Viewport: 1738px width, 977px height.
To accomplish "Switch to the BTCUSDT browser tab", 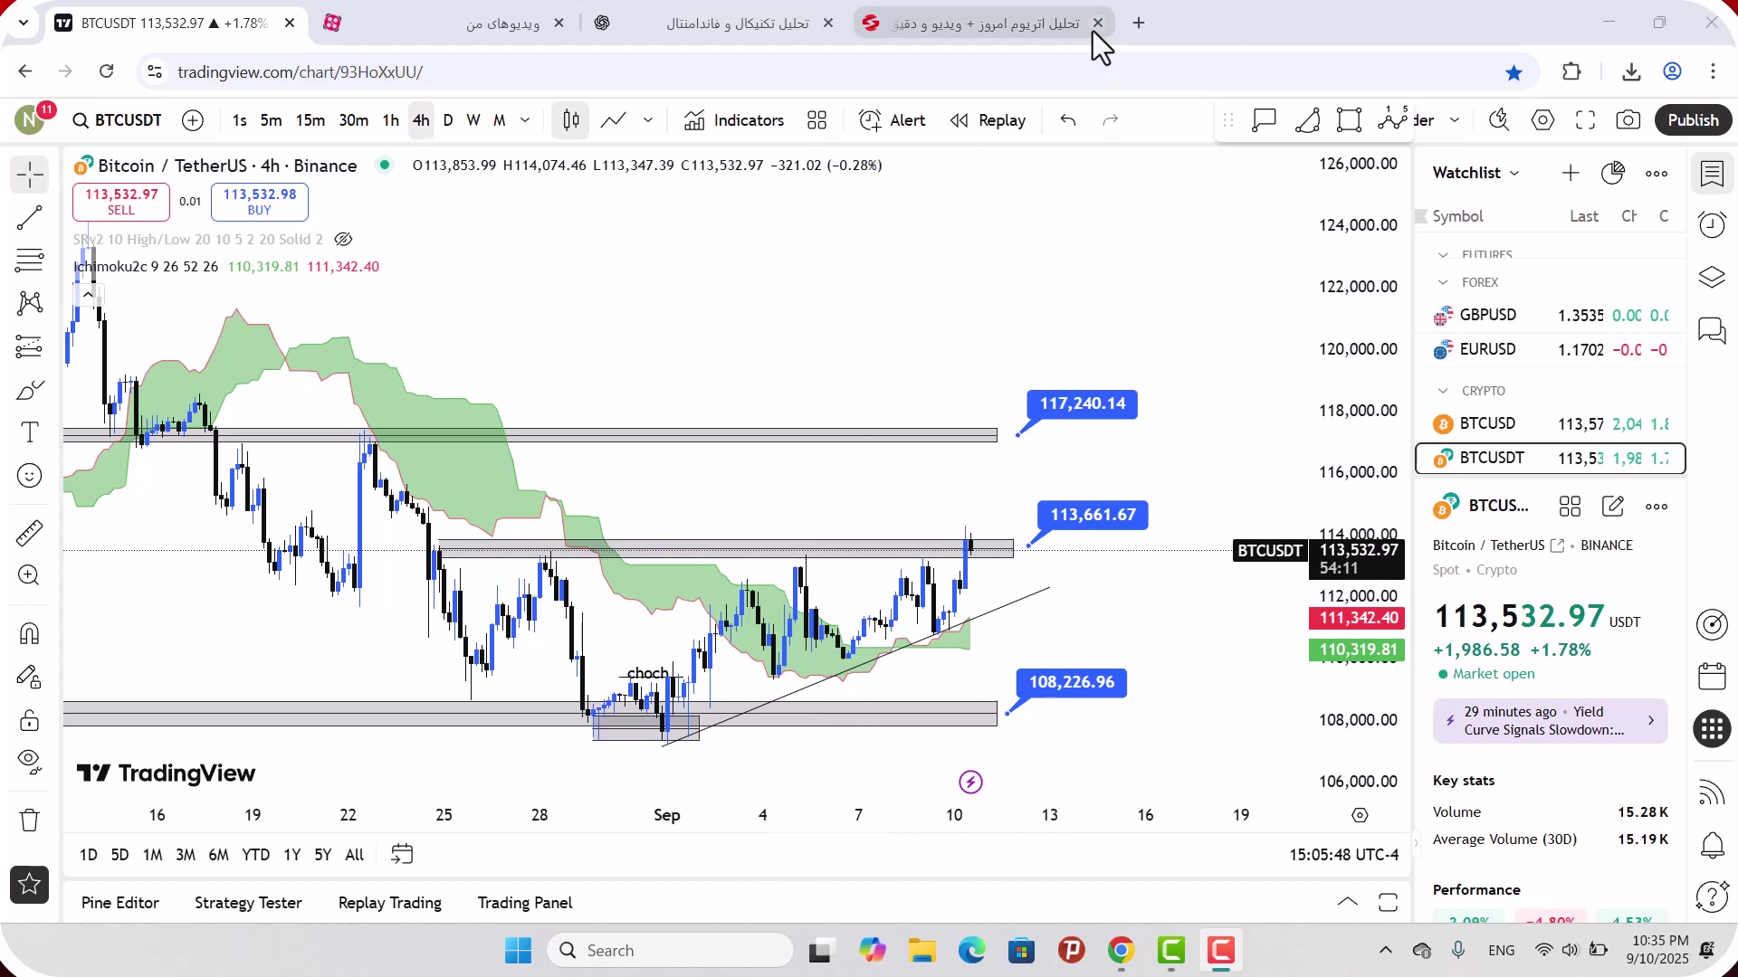I will point(174,24).
